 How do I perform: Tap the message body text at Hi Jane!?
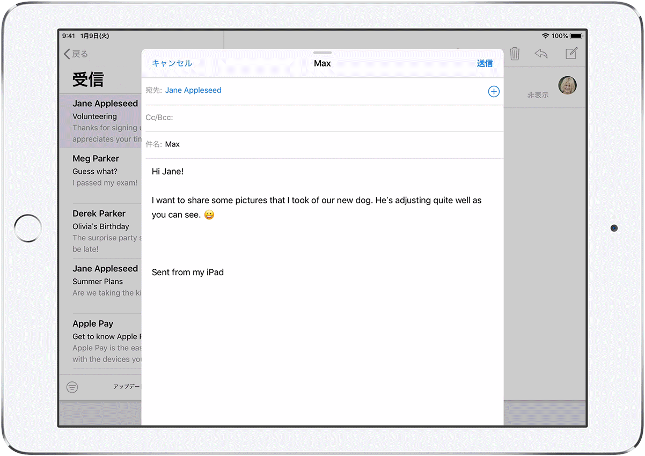click(x=168, y=172)
